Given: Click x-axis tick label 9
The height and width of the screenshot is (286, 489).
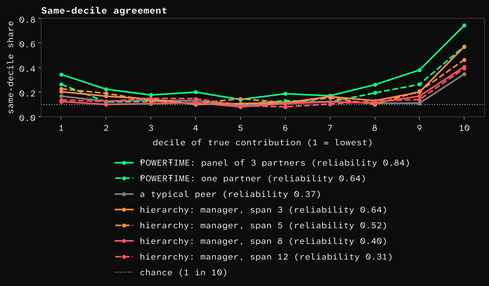Looking at the screenshot, I should click(419, 127).
